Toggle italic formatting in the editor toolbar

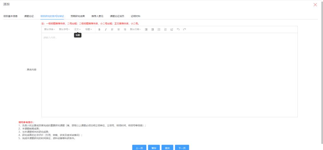[x=106, y=29]
